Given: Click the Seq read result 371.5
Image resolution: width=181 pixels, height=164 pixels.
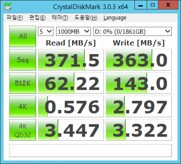Looking at the screenshot, I should coord(71,60).
